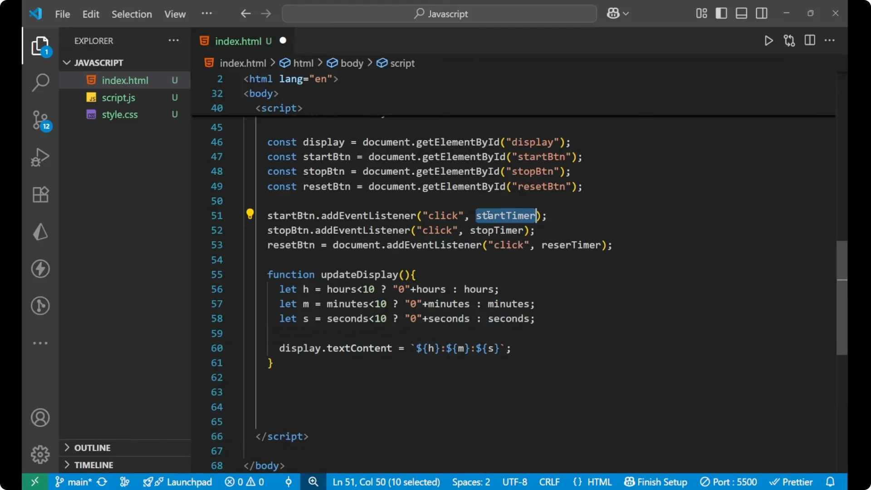871x490 pixels.
Task: Click the Run file play button
Action: [x=769, y=40]
